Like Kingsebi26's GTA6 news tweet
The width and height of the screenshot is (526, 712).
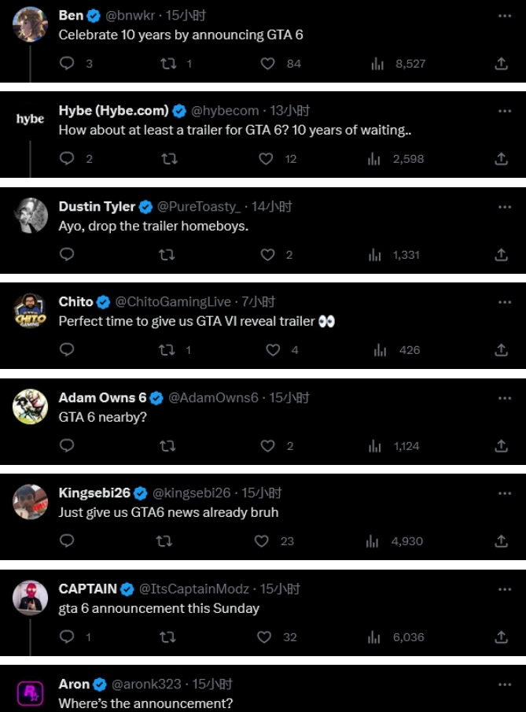click(262, 541)
